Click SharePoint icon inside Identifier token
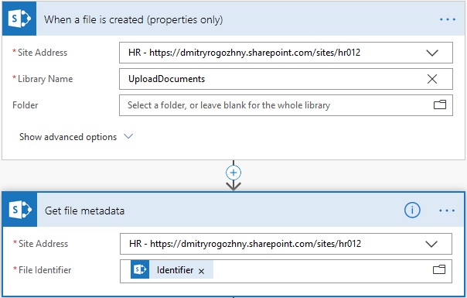Viewport: 467px width, 298px height. point(140,269)
